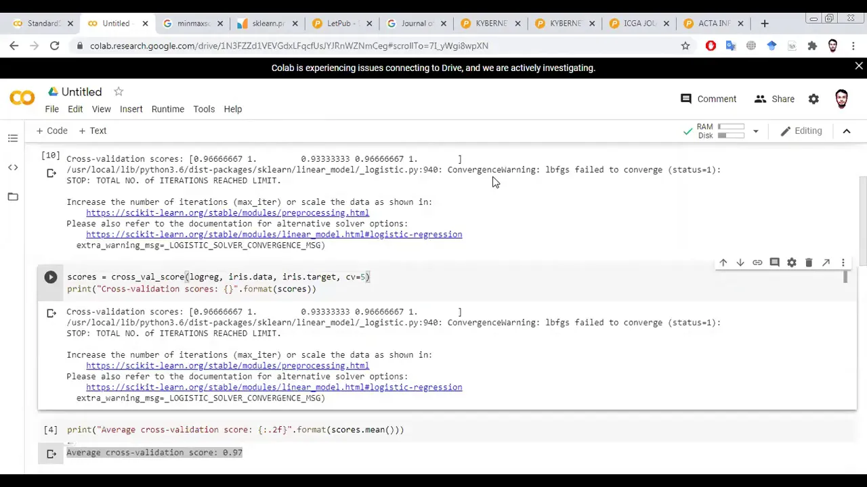Screen dimensions: 867x487
Task: Open logistic-regression link in second output
Action: 274,387
